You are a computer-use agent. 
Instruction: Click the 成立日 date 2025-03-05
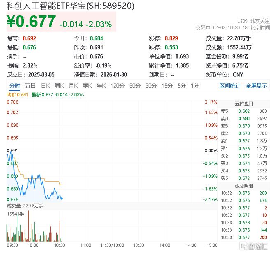coord(41,75)
